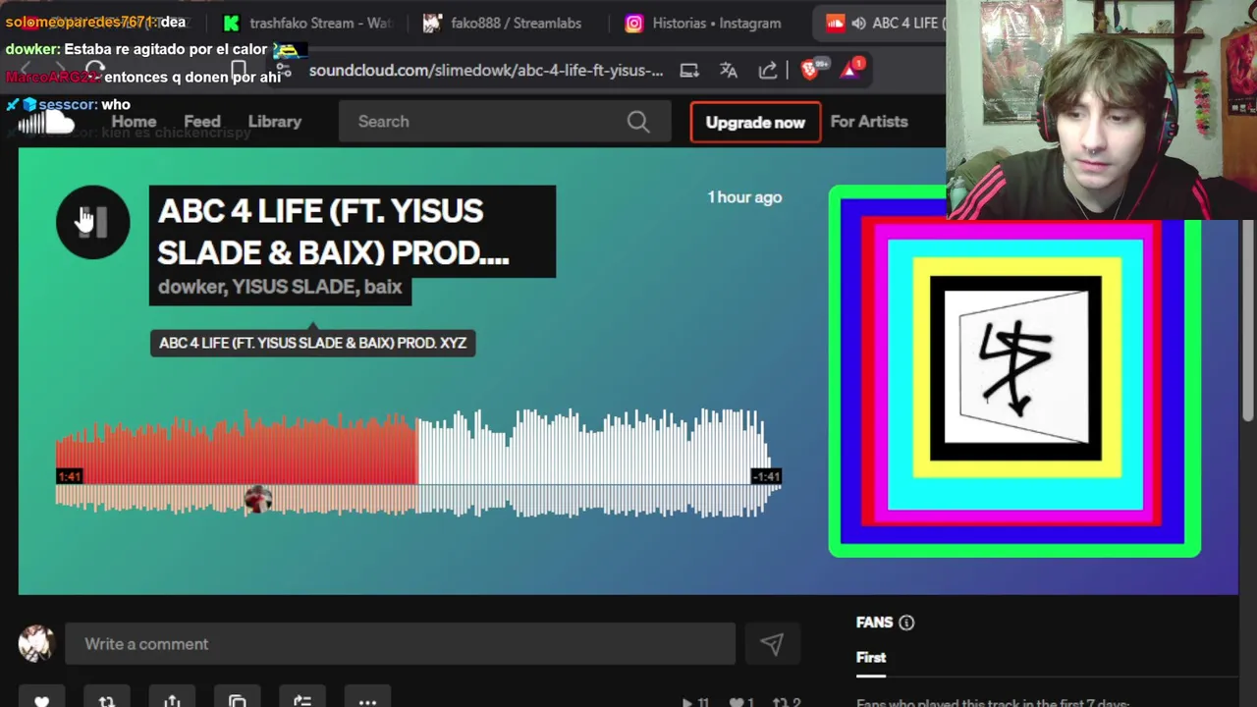Click your profile avatar beside comment box

tap(36, 644)
